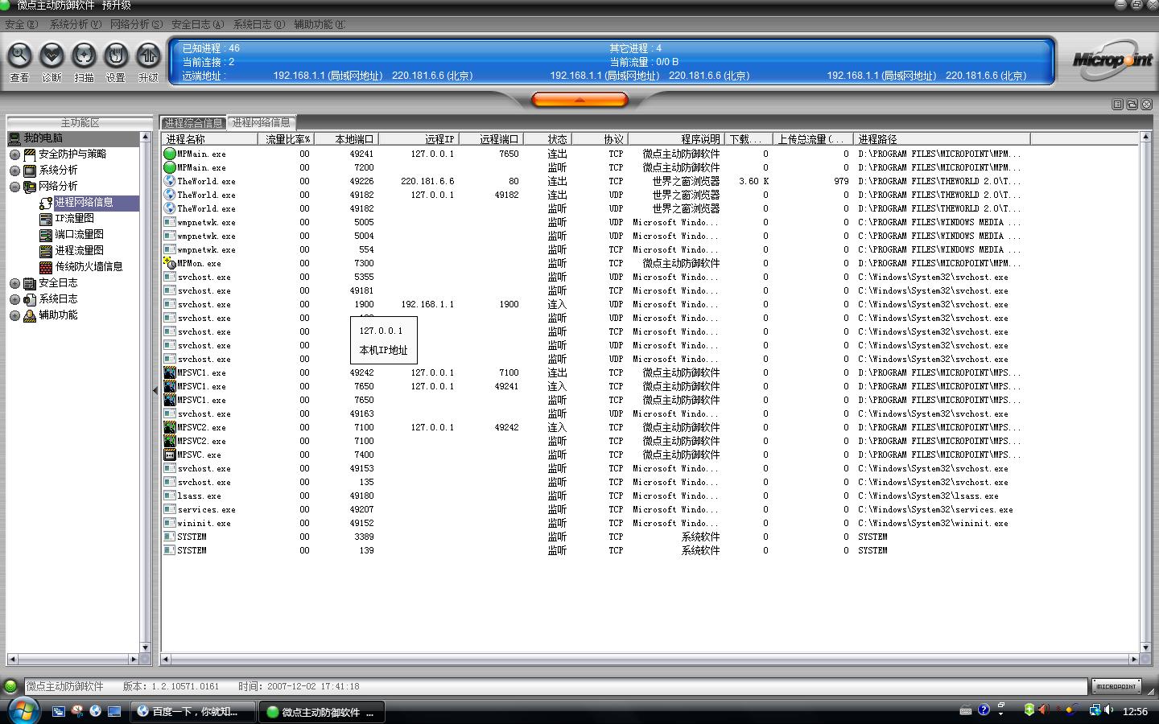
Task: Click TheWorld.exe icon on port 49226 row
Action: (169, 181)
